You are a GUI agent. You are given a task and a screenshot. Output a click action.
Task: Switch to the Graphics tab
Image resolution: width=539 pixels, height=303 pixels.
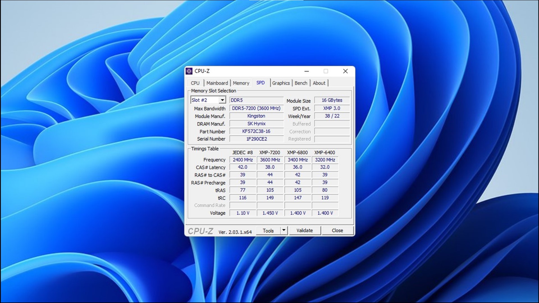pos(281,83)
